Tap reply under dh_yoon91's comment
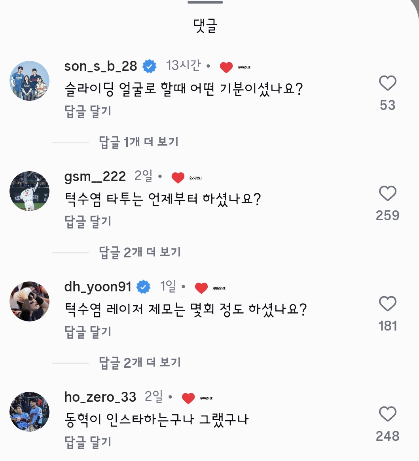Viewport: 419px width, 461px height. [x=88, y=332]
